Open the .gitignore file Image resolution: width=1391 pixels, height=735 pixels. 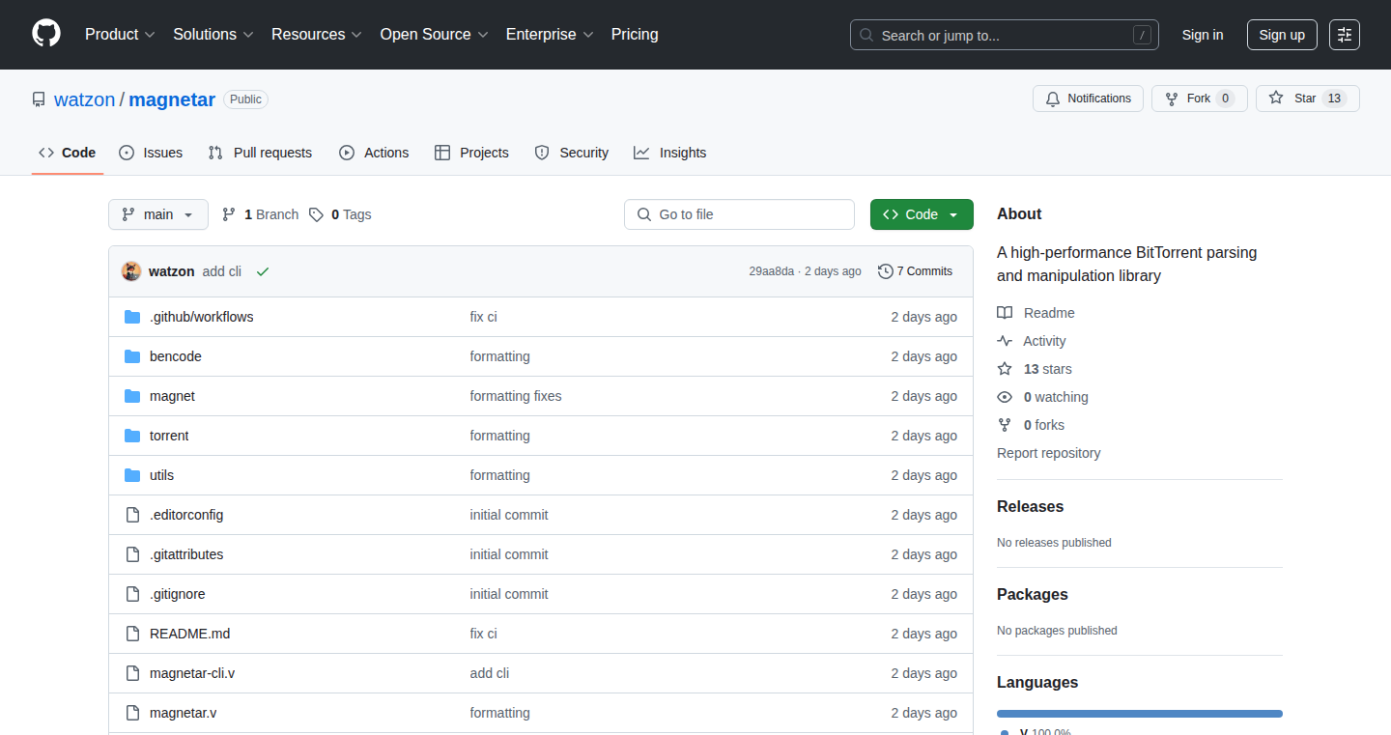coord(178,594)
